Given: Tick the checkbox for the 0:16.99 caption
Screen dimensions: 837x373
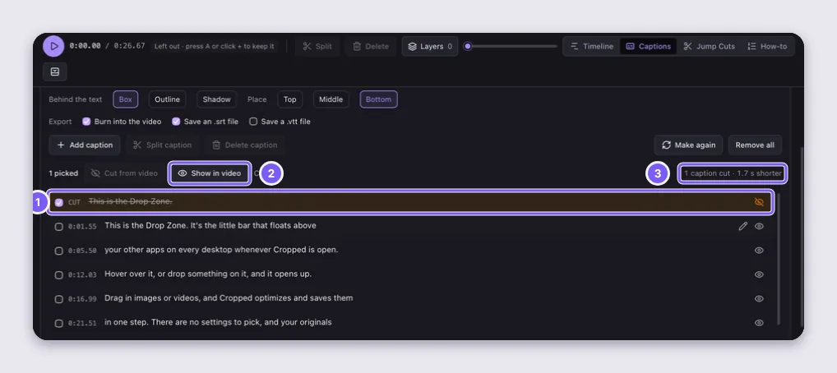Looking at the screenshot, I should click(x=58, y=299).
